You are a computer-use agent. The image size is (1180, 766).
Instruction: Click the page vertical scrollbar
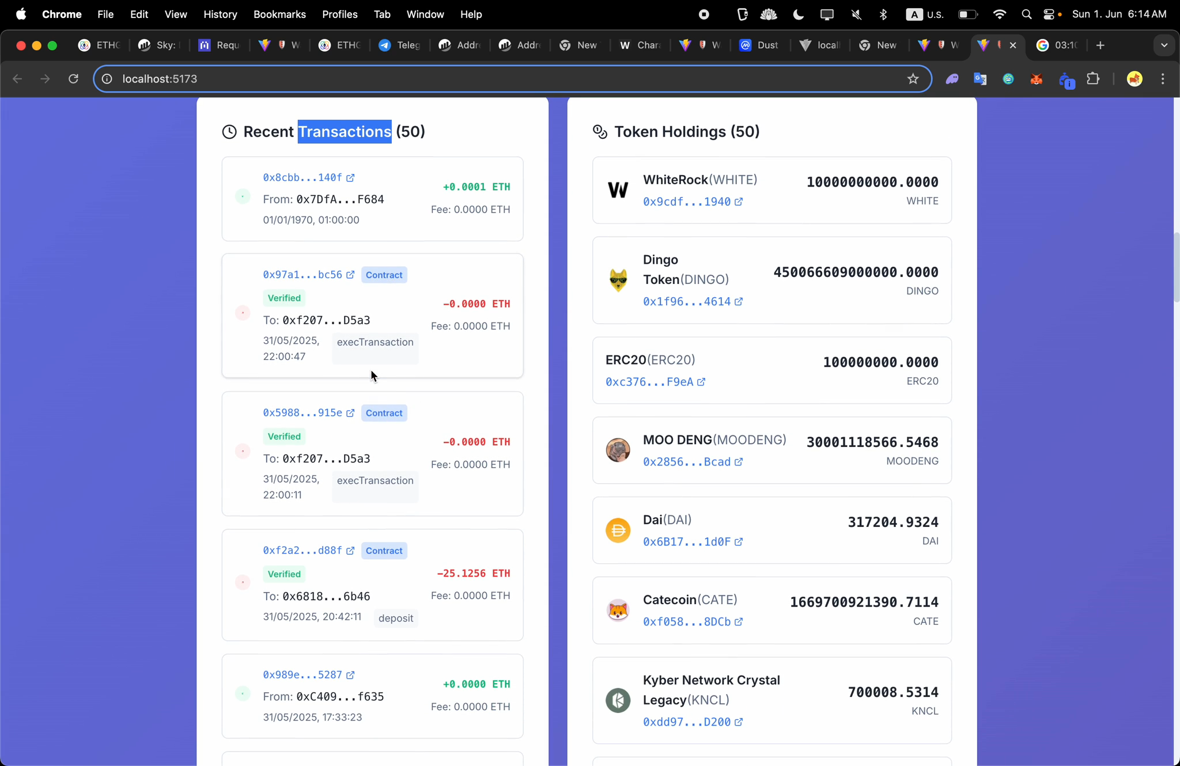[1177, 267]
